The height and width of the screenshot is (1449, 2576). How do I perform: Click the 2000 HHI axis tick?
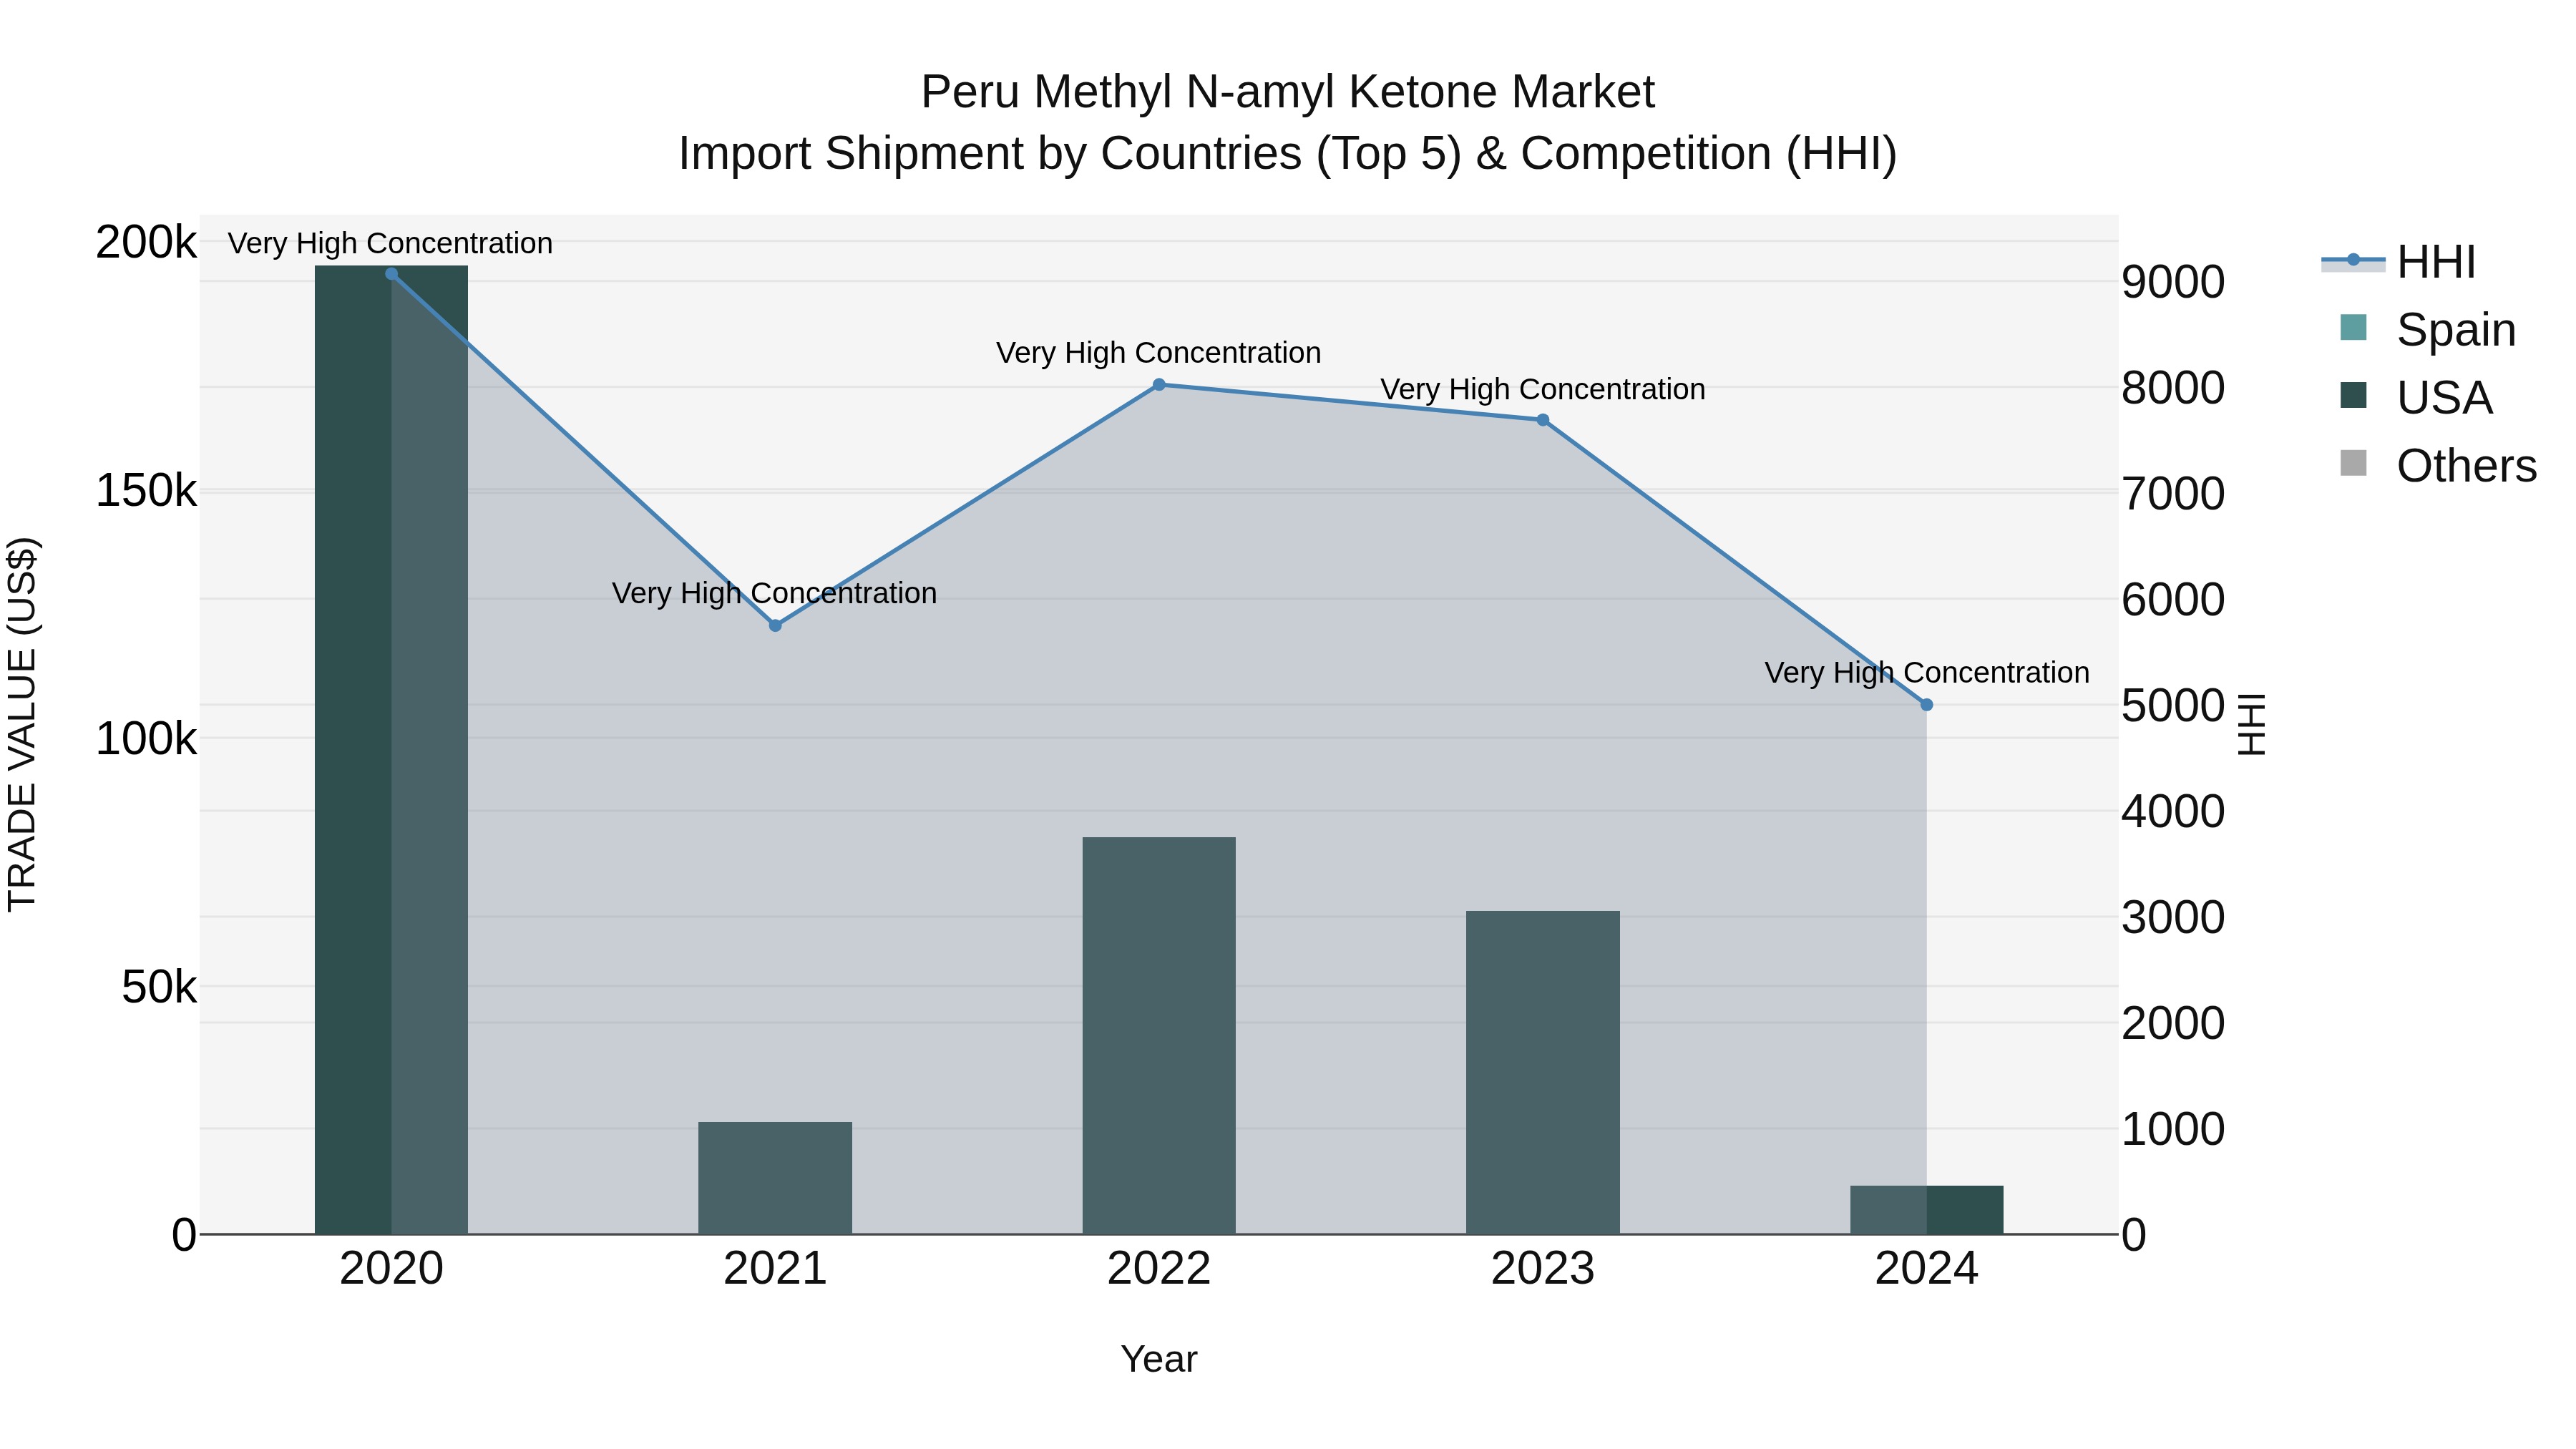pyautogui.click(x=2173, y=1023)
